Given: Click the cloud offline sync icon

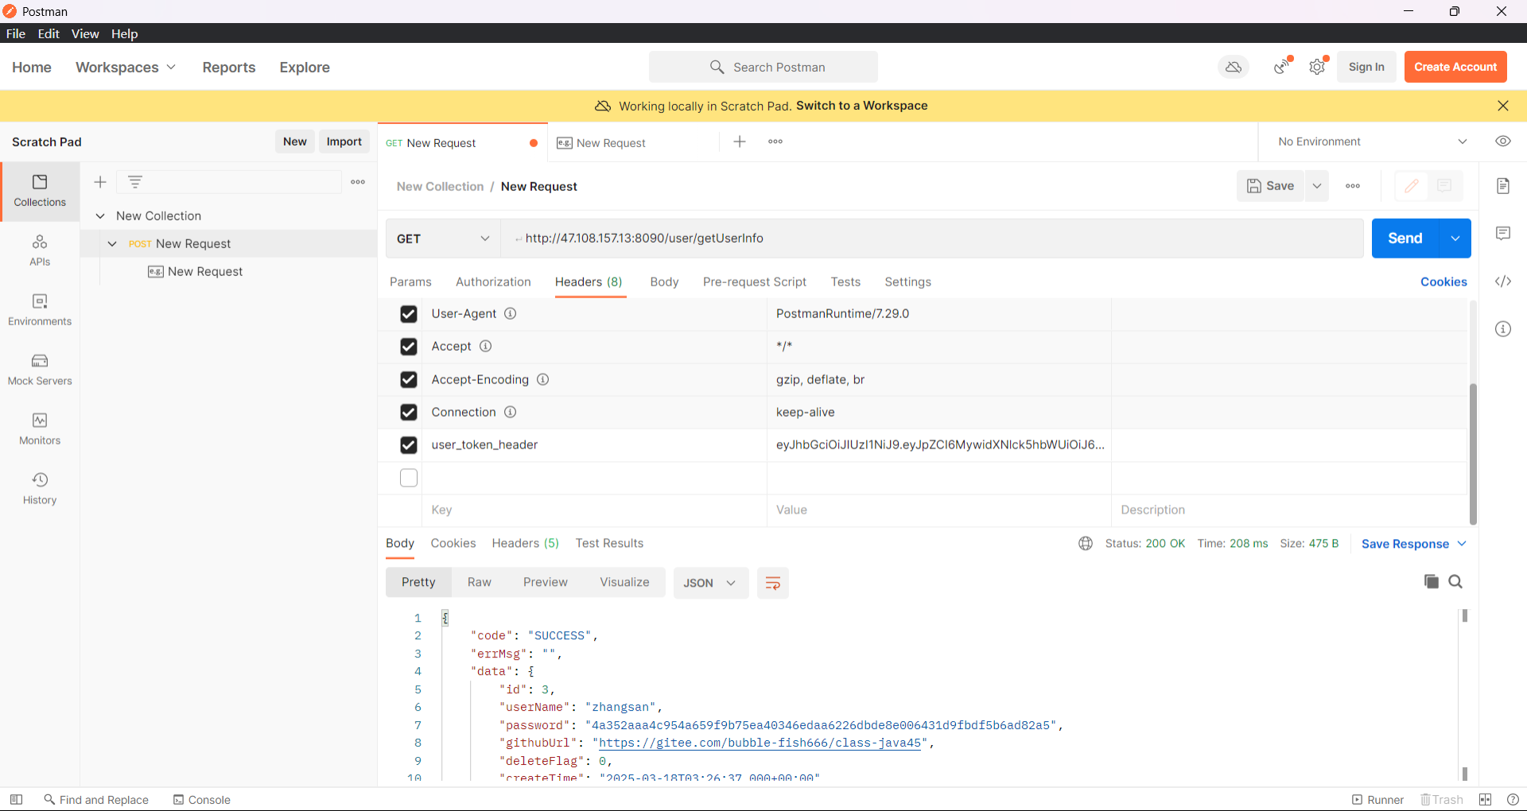Looking at the screenshot, I should 1234,67.
